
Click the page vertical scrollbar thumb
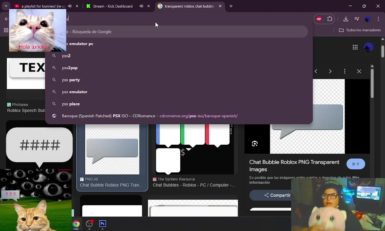click(383, 51)
